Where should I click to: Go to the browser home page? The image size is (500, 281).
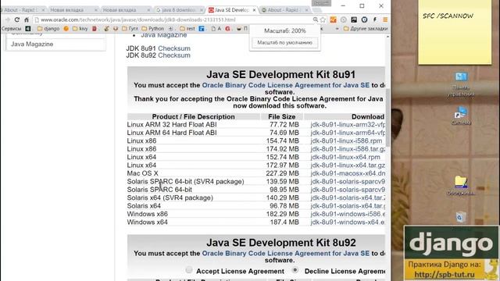(27, 20)
